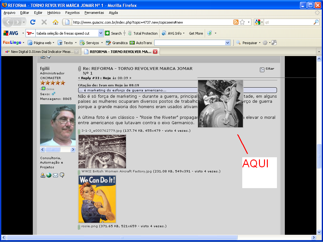The image size is (323, 242).
Task: Click the AVG toolbar refresh icon
Action: pyautogui.click(x=209, y=33)
